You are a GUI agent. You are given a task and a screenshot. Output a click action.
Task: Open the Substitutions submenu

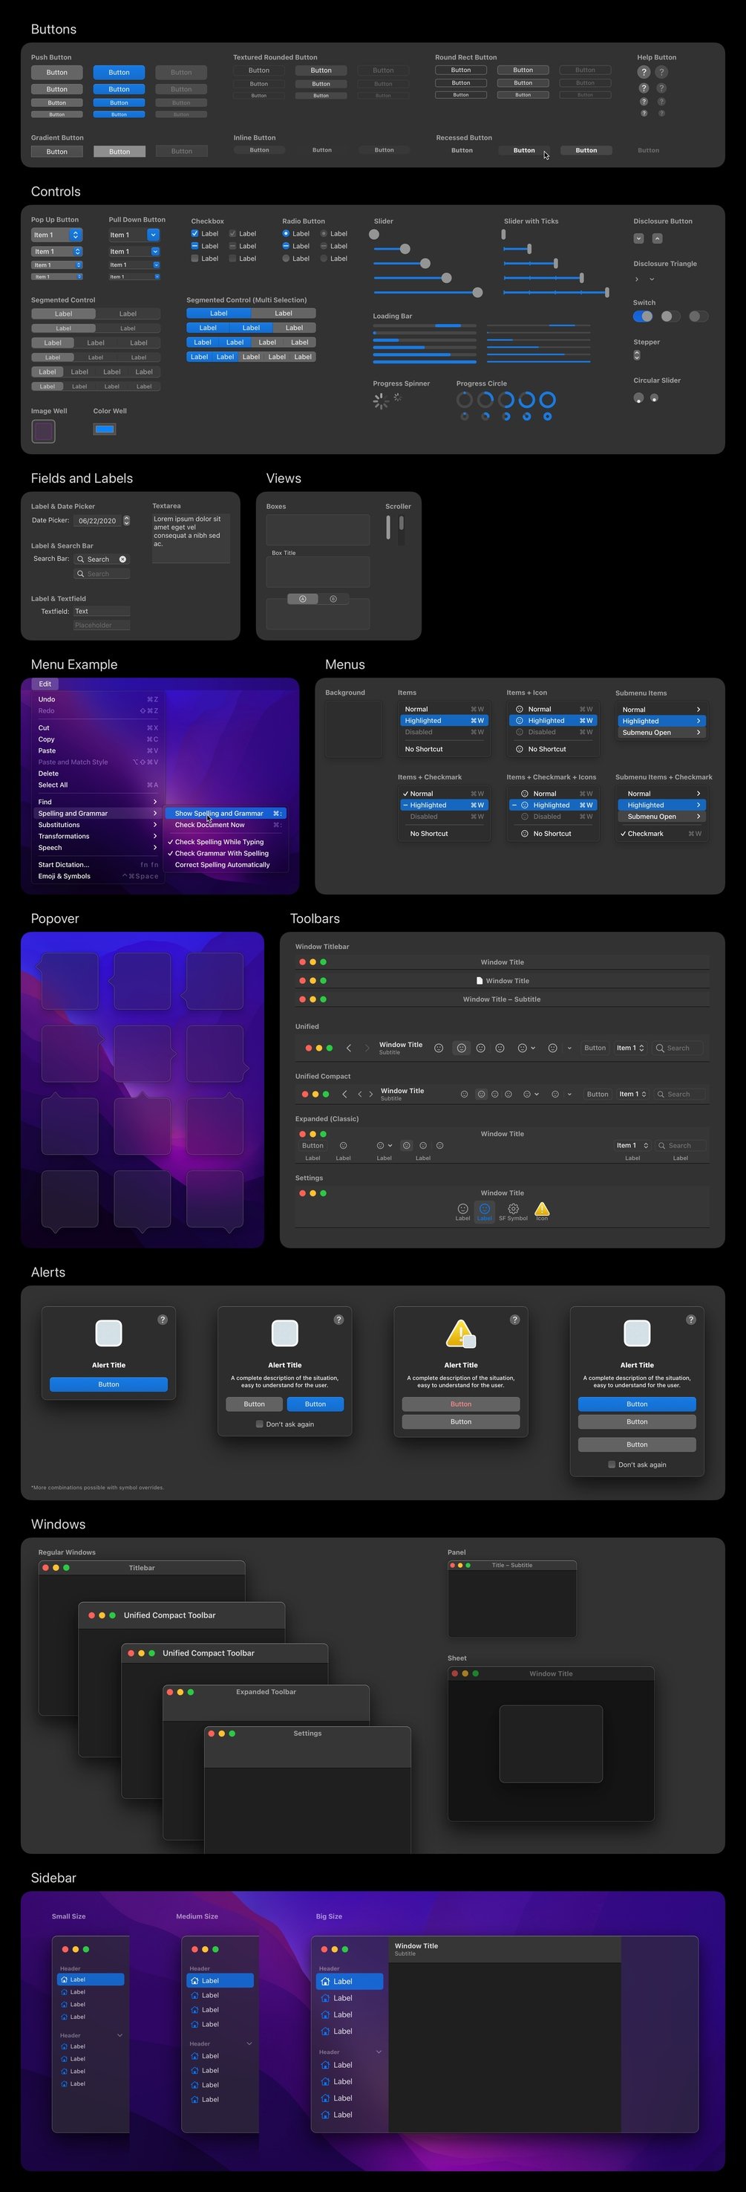(x=96, y=825)
